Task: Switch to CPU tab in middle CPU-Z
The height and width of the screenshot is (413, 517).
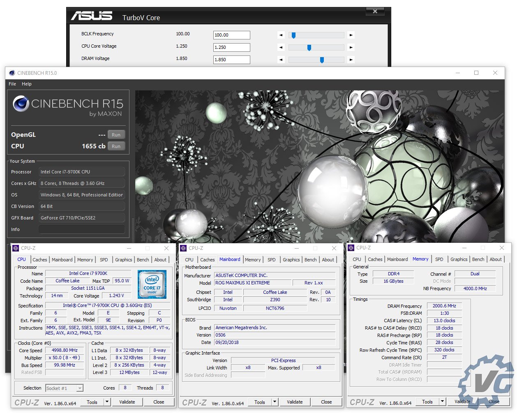Action: (x=189, y=260)
